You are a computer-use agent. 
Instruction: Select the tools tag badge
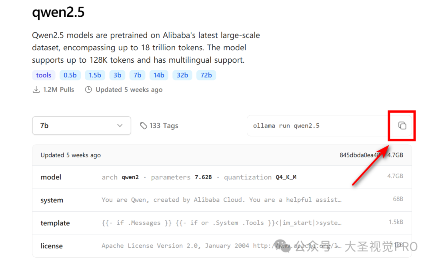coord(44,75)
